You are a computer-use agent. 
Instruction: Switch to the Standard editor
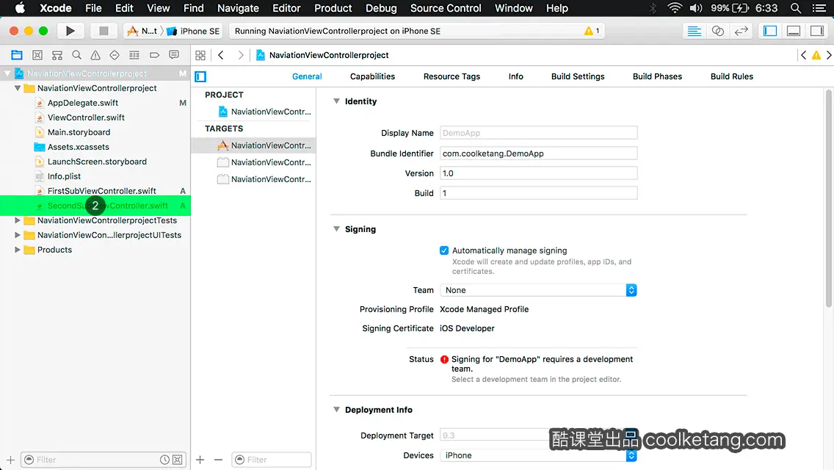coord(694,31)
